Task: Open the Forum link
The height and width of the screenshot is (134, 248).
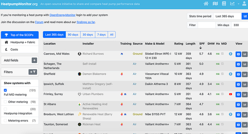Action: [x=39, y=22]
